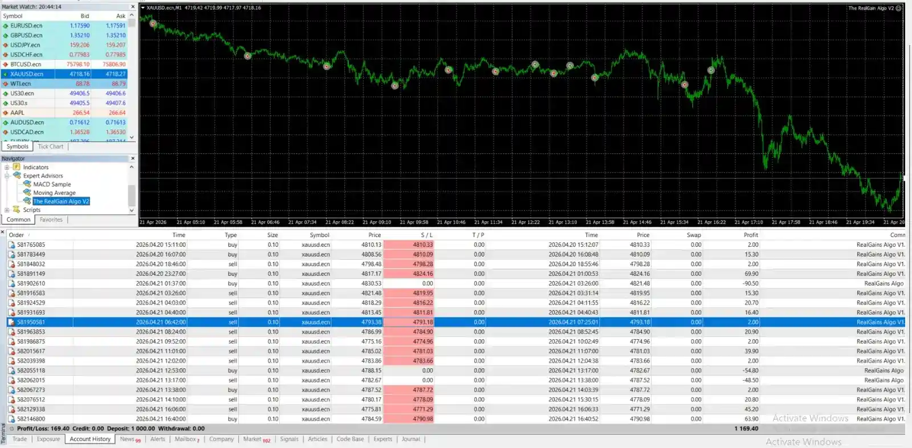The image size is (912, 448).
Task: Click the Scripts folder icon in Navigator
Action: 17,210
